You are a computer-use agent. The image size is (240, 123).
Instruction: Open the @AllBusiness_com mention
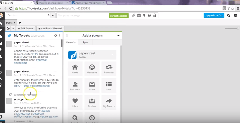(x=48, y=117)
